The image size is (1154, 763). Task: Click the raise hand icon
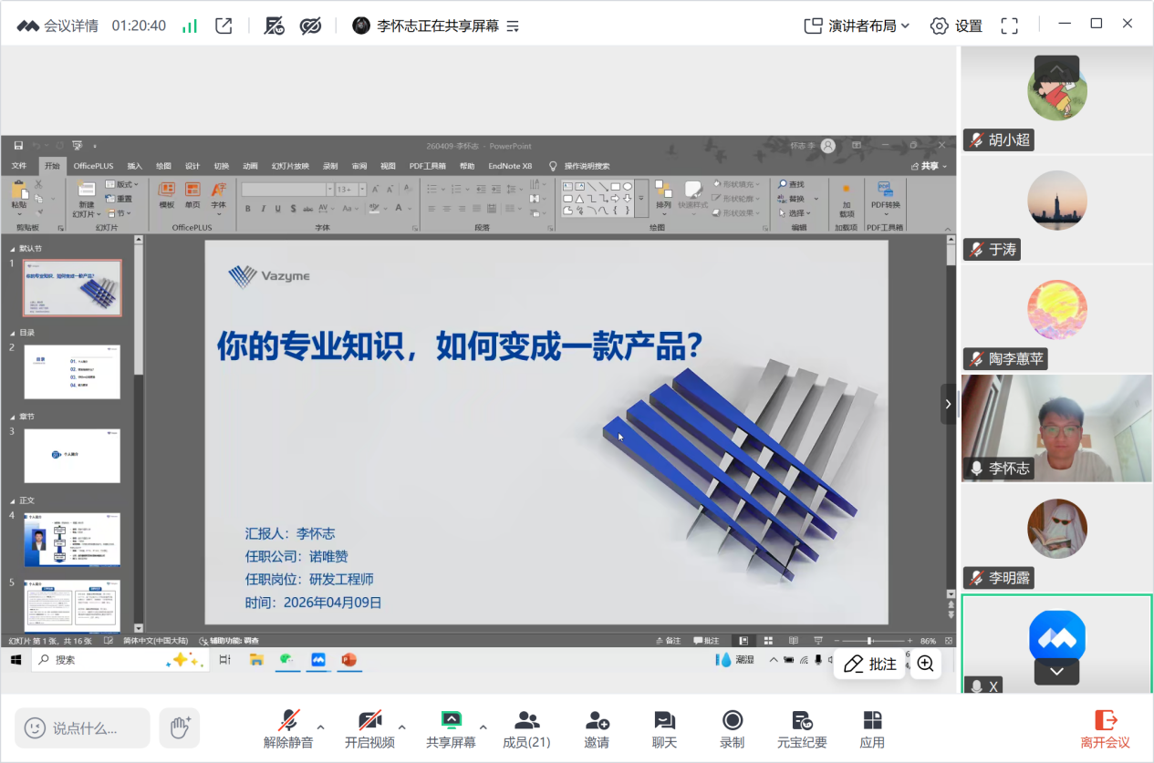point(180,727)
